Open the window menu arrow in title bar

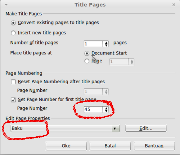point(6,5)
